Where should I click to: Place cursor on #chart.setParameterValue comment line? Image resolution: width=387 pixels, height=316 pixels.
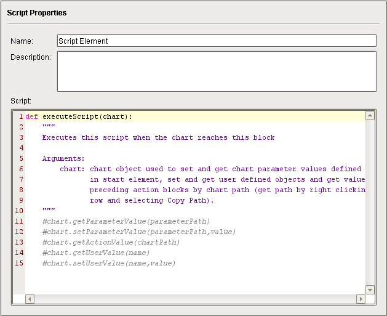tap(138, 232)
